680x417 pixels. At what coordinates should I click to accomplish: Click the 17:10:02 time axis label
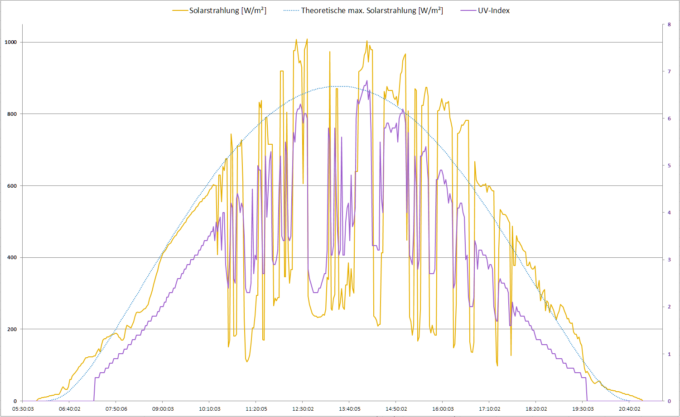(x=489, y=409)
